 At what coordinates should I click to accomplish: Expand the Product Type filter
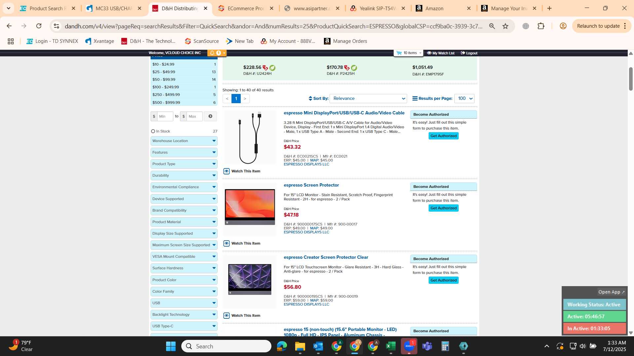point(184,164)
